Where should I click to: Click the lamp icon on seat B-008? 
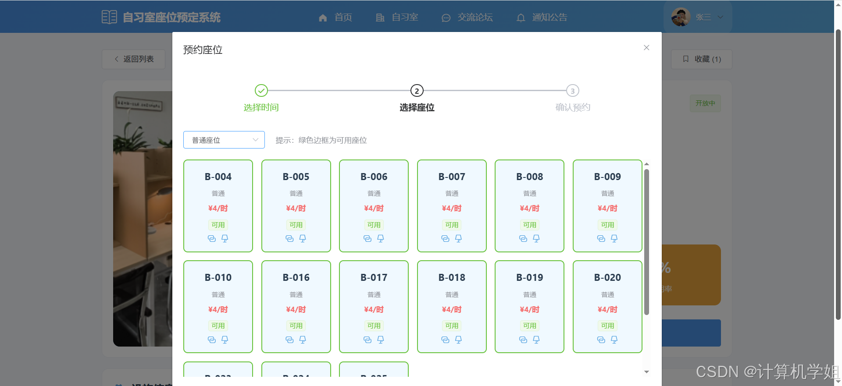[536, 239]
